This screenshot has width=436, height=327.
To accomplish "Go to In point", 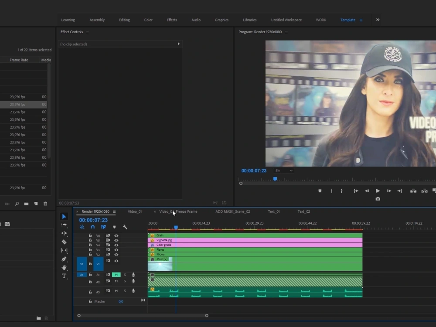I will [356, 191].
